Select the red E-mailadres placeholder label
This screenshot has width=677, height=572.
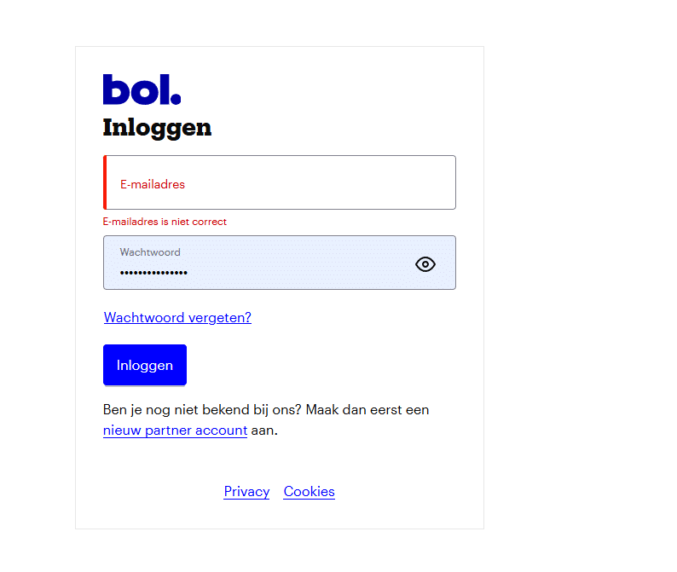click(x=153, y=184)
